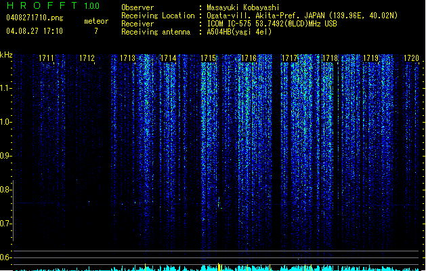Click the Observer label
Viewport: 426px width, 271px height.
[x=137, y=7]
